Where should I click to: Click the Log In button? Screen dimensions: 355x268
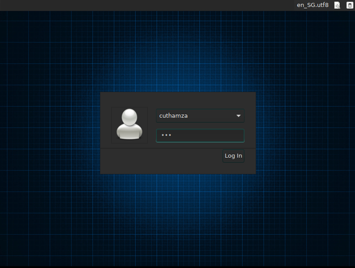233,156
